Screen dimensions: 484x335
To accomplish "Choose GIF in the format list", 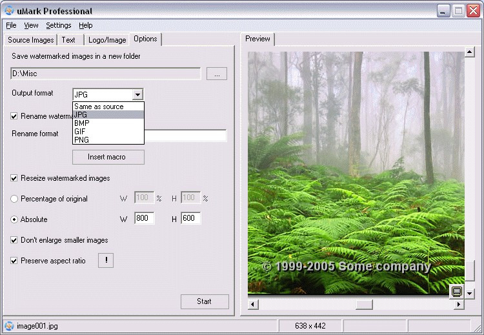I will [108, 131].
